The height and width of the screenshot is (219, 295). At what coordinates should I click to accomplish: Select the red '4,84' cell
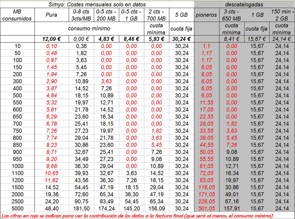51,96
